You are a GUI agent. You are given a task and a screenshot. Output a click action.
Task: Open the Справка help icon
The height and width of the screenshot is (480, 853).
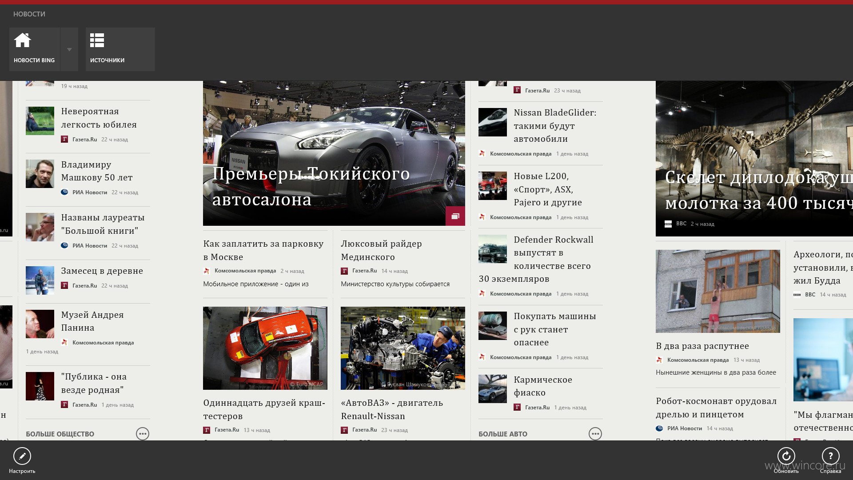click(x=830, y=456)
